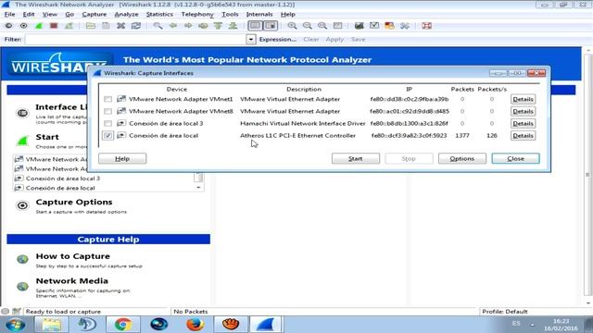Toggle auto scroll in live capture icon
593x333 pixels.
click(271, 26)
